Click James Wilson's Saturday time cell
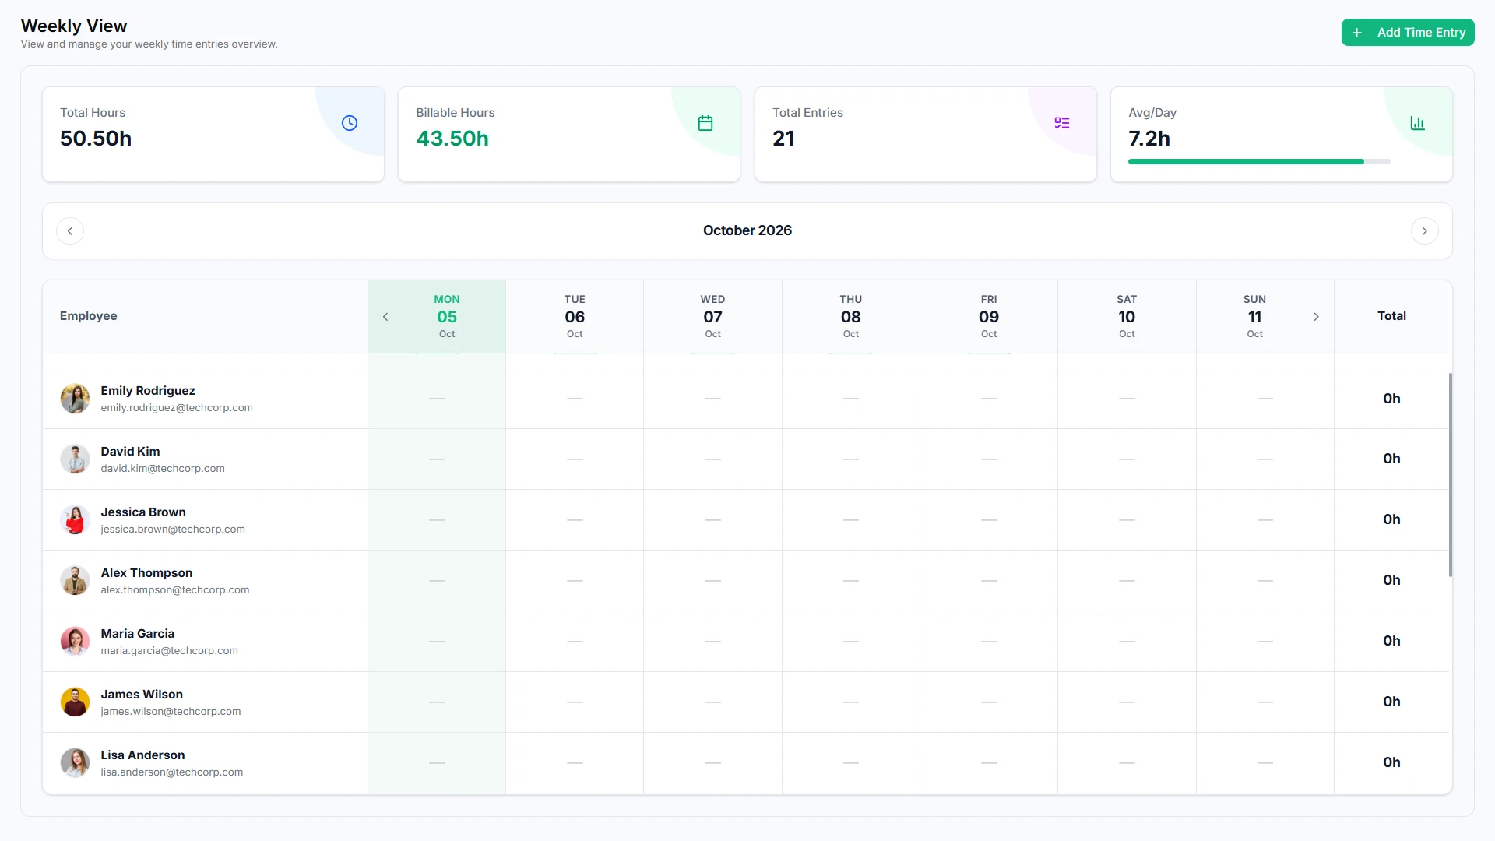The height and width of the screenshot is (841, 1495). tap(1127, 702)
